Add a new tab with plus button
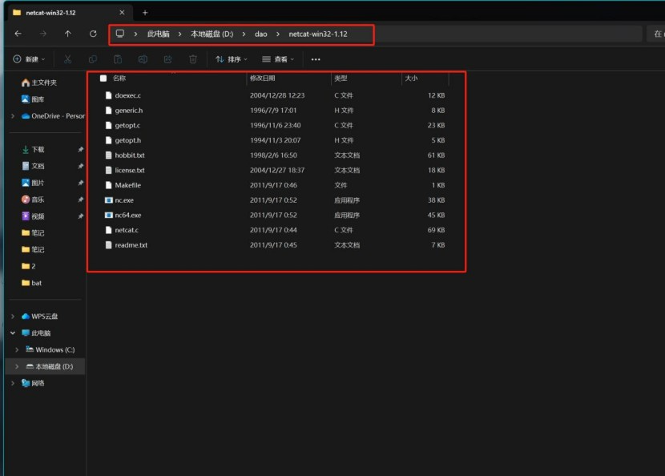665x476 pixels. (x=145, y=13)
